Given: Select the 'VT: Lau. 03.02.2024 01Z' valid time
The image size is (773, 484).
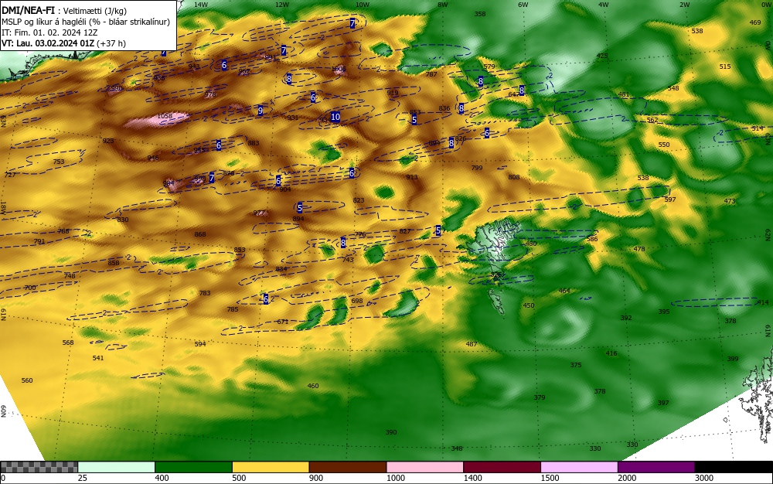Looking at the screenshot, I should tap(48, 43).
